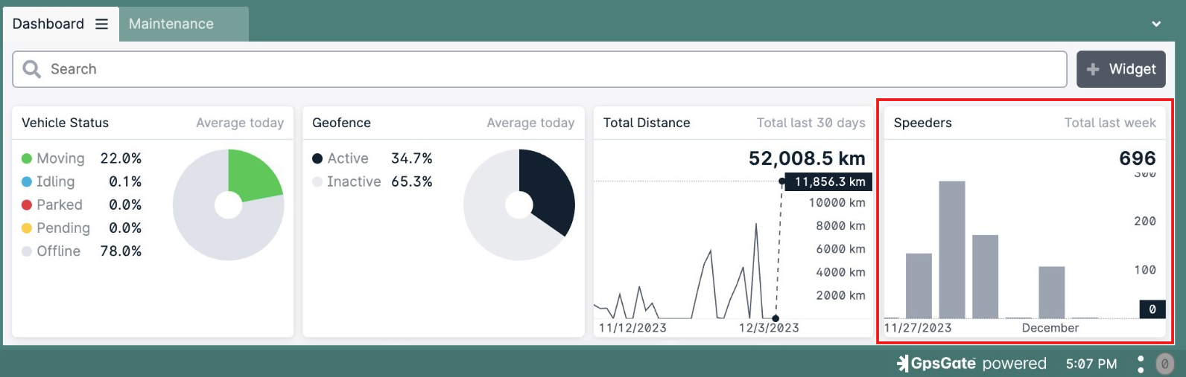
Task: Open the Dashboard hamburger menu icon
Action: [x=101, y=24]
